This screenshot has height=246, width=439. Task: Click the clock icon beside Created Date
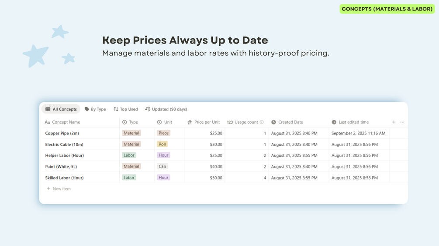click(273, 122)
